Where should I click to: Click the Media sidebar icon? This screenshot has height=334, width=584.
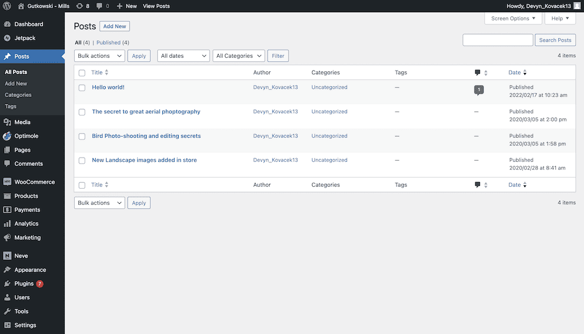7,122
